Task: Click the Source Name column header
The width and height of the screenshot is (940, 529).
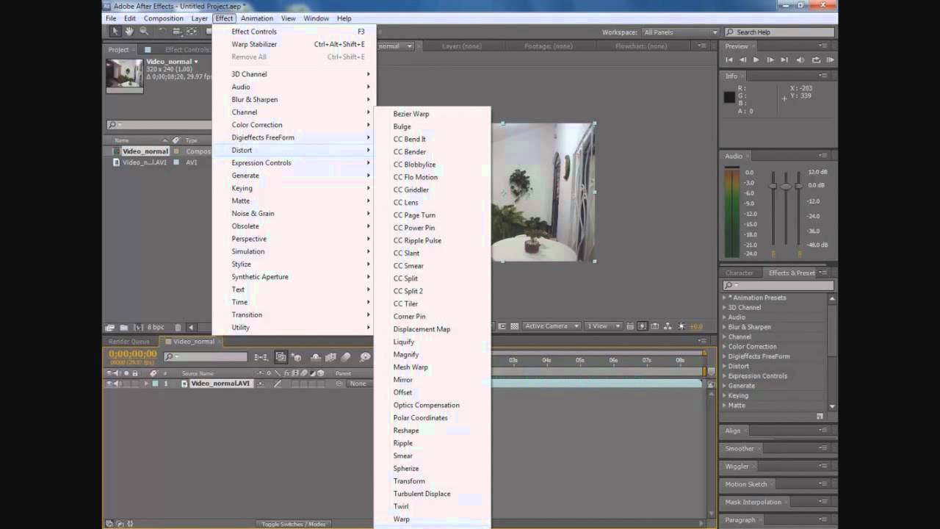Action: click(198, 373)
